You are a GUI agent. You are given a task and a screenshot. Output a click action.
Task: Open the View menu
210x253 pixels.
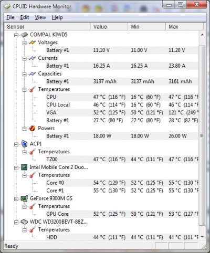tap(40, 17)
